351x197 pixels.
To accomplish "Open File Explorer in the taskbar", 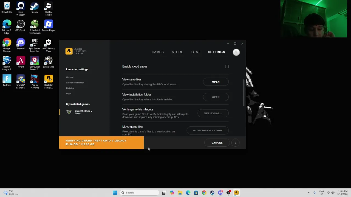I will point(180,193).
